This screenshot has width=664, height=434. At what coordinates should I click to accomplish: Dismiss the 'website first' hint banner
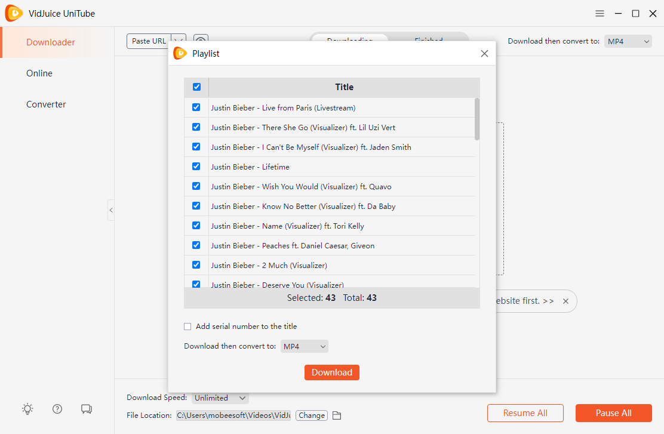565,301
